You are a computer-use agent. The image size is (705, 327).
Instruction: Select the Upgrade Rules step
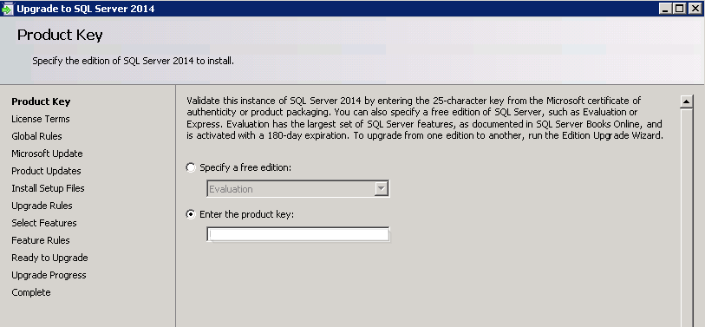point(42,206)
